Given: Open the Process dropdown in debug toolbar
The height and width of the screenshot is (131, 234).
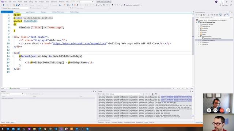Looking at the screenshot, I should [18, 8].
